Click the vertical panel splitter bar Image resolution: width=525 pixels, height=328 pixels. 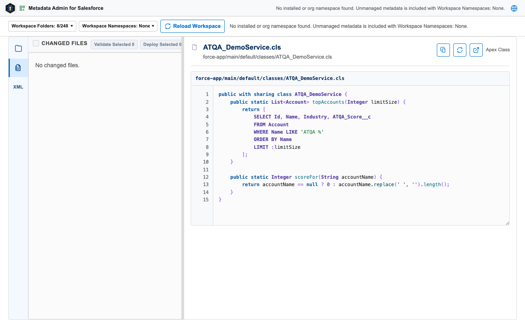pyautogui.click(x=183, y=178)
